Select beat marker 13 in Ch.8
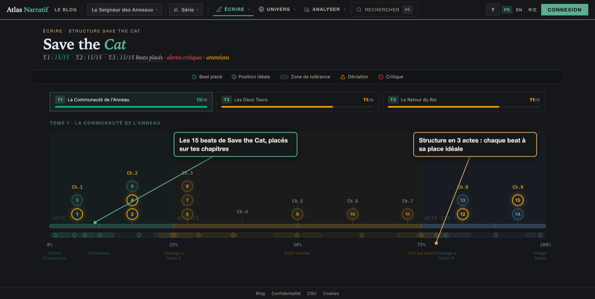 [x=463, y=200]
